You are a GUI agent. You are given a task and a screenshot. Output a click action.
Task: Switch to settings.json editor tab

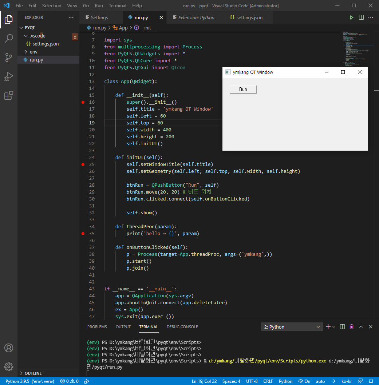click(x=249, y=17)
